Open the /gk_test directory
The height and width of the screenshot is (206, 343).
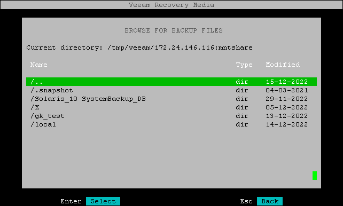pos(171,116)
